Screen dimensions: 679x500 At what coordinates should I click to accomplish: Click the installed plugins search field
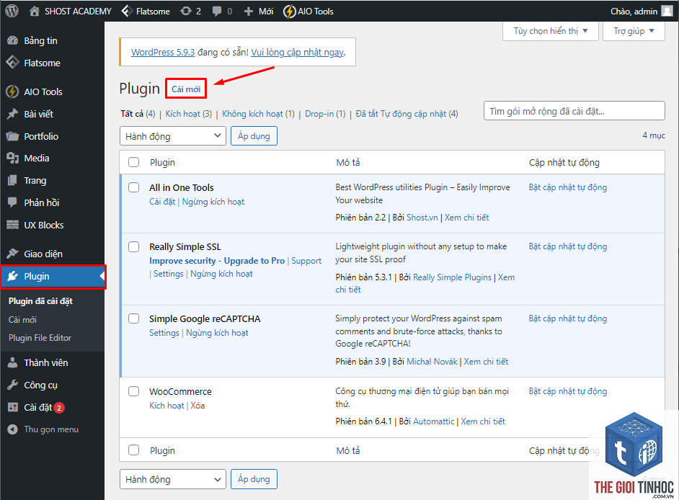[574, 111]
